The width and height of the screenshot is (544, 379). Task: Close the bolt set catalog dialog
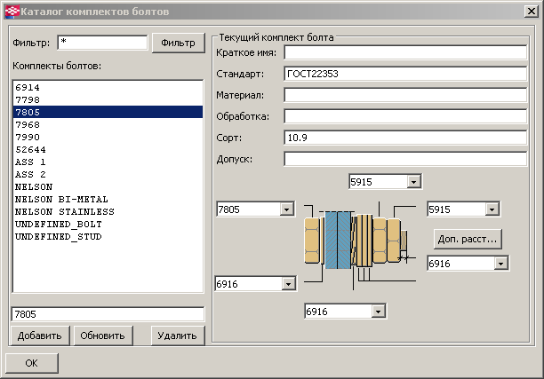tap(530, 10)
